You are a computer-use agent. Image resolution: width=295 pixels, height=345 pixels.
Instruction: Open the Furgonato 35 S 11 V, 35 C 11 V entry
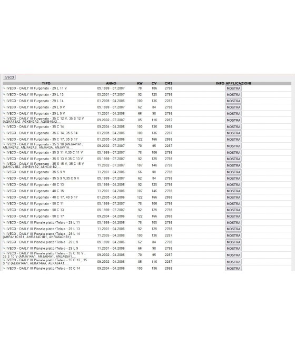click(45, 152)
